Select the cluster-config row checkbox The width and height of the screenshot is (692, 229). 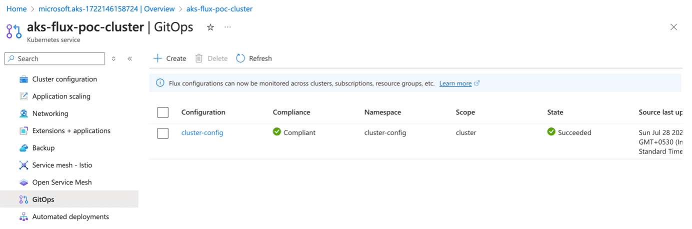coord(163,133)
